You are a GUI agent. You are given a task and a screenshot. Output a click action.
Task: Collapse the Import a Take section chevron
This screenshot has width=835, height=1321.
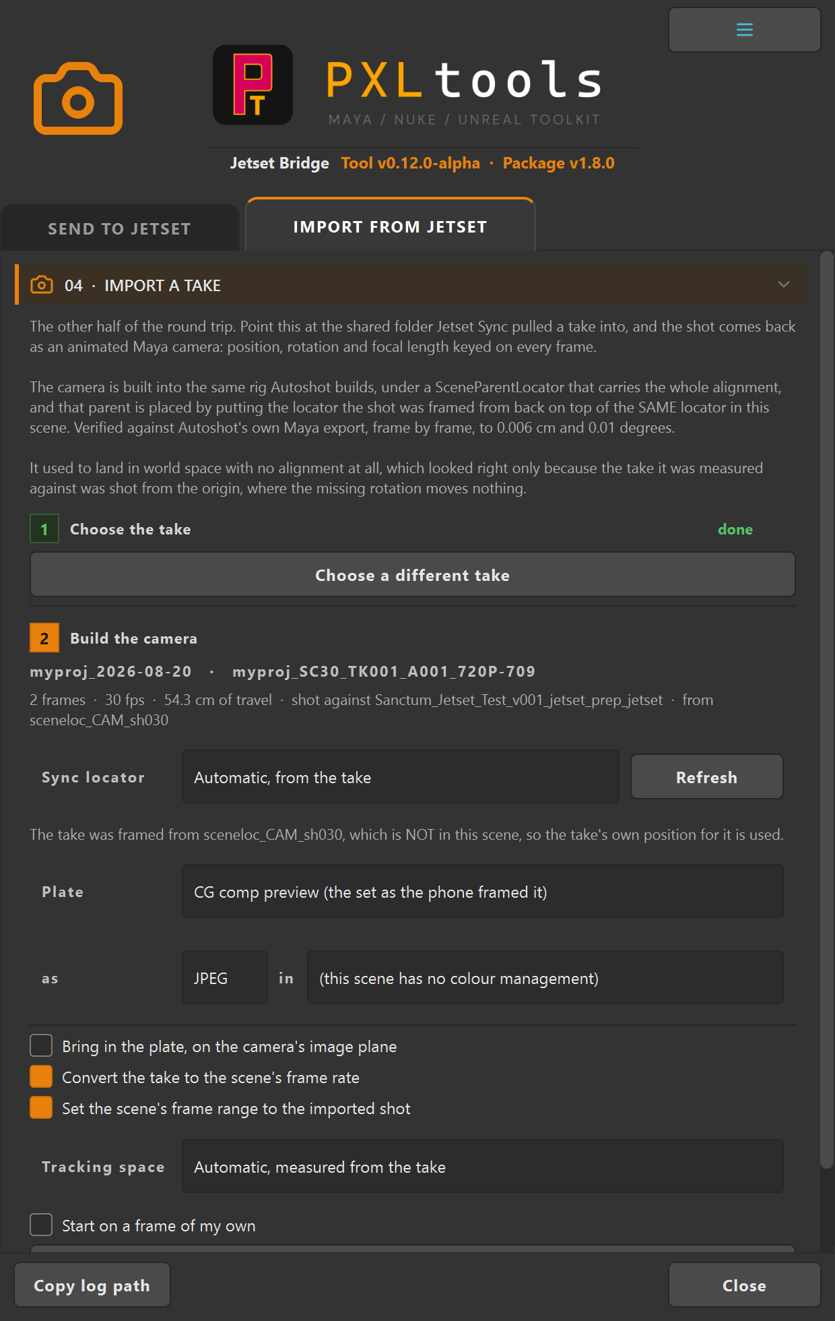783,284
